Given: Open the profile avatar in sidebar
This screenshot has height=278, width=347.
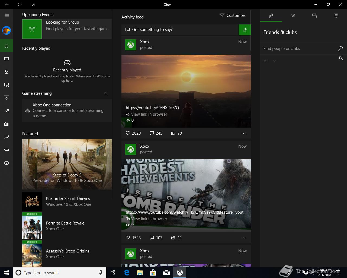Looking at the screenshot, I should pos(7,30).
